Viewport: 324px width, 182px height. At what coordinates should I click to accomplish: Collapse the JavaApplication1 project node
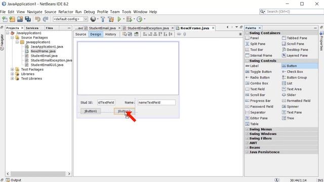pyautogui.click(x=8, y=33)
